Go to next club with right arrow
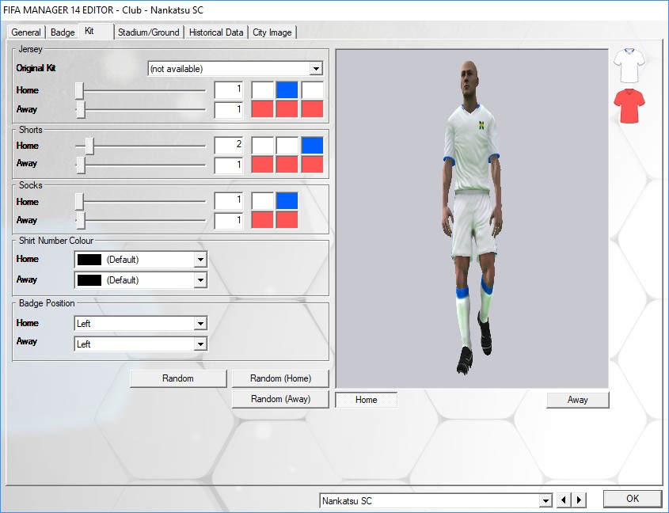669x513 pixels. pyautogui.click(x=579, y=500)
